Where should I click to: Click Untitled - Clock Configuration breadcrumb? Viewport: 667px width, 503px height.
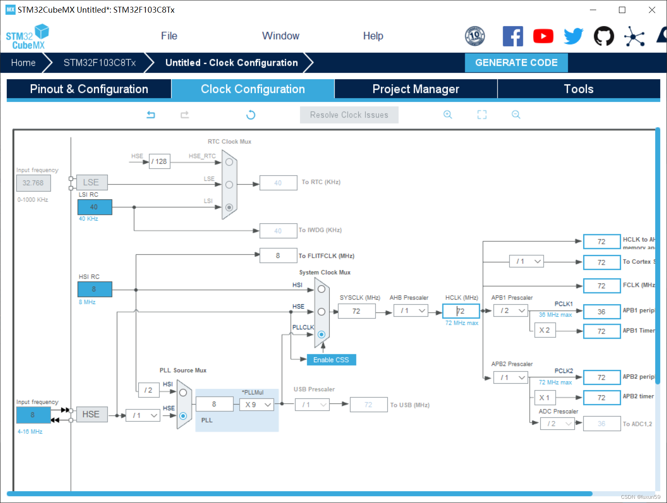232,63
